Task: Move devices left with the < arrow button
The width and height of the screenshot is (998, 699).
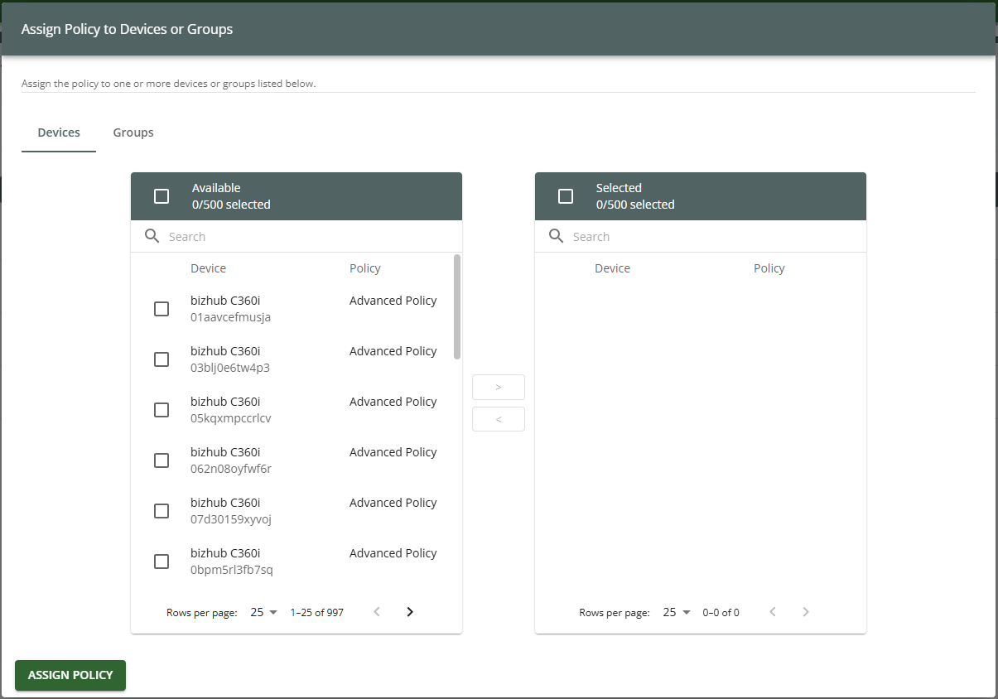Action: click(498, 419)
